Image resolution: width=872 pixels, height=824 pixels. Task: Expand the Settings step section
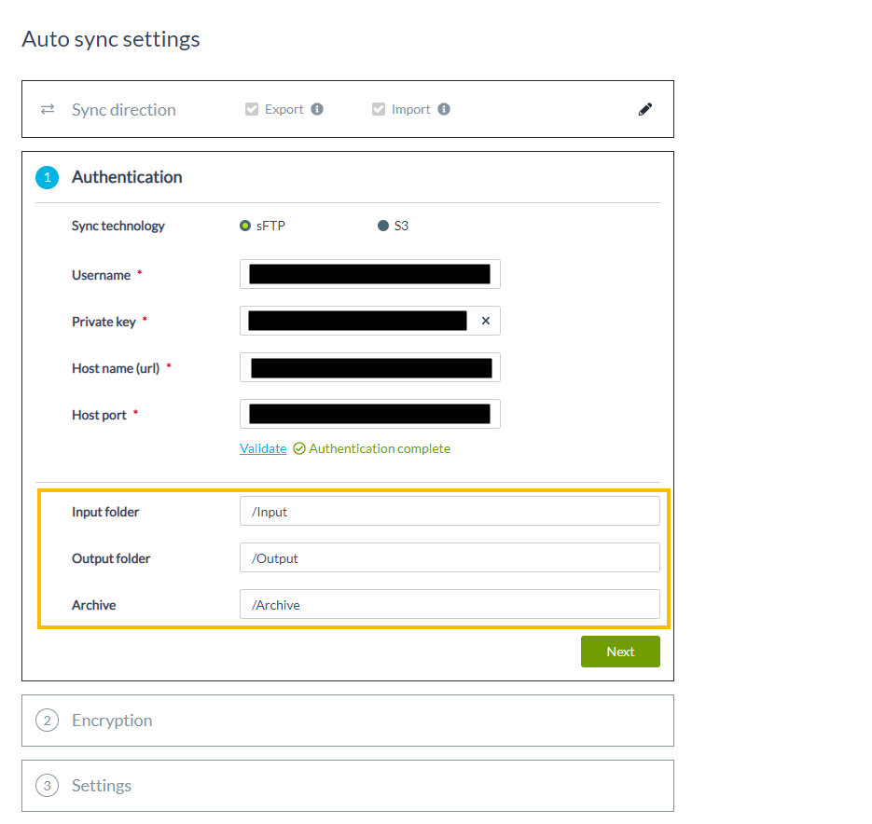click(x=348, y=786)
